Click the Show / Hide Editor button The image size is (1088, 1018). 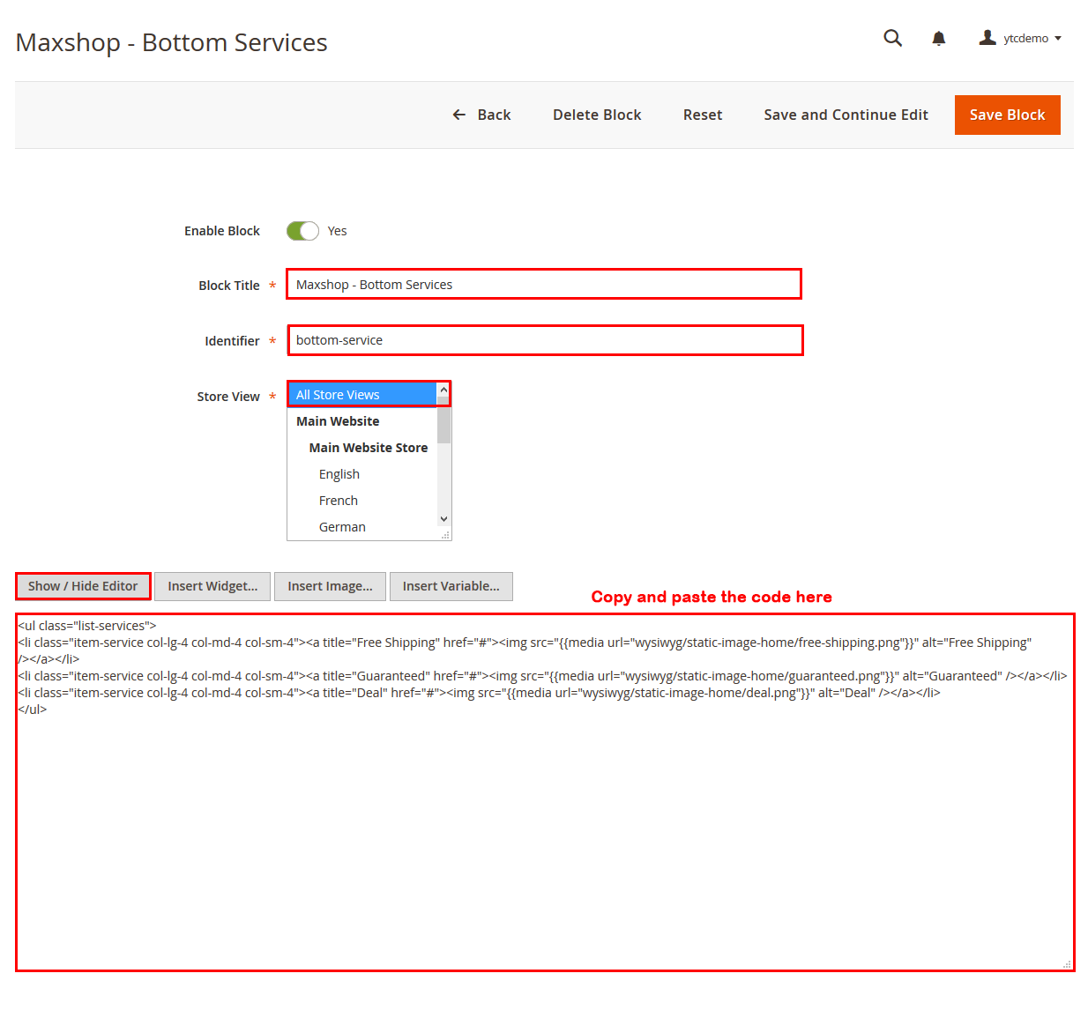point(83,586)
